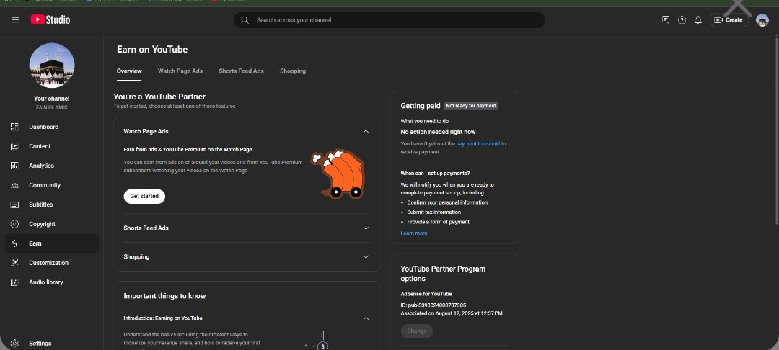The width and height of the screenshot is (779, 350).
Task: Open Community from the sidebar
Action: pyautogui.click(x=52, y=185)
